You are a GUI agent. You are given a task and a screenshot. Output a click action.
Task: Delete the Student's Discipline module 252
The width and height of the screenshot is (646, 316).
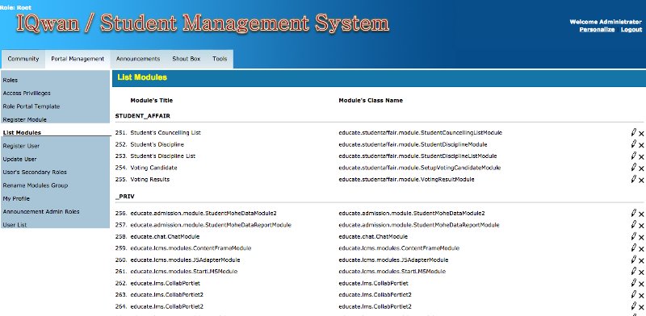641,145
